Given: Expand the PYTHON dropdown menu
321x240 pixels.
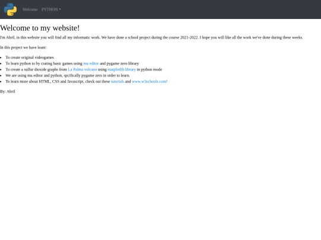Looking at the screenshot, I should point(51,9).
